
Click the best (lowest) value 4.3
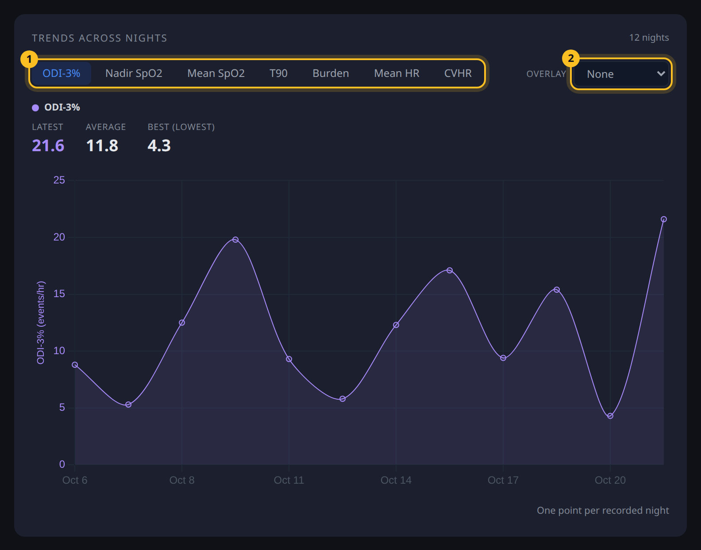point(159,145)
